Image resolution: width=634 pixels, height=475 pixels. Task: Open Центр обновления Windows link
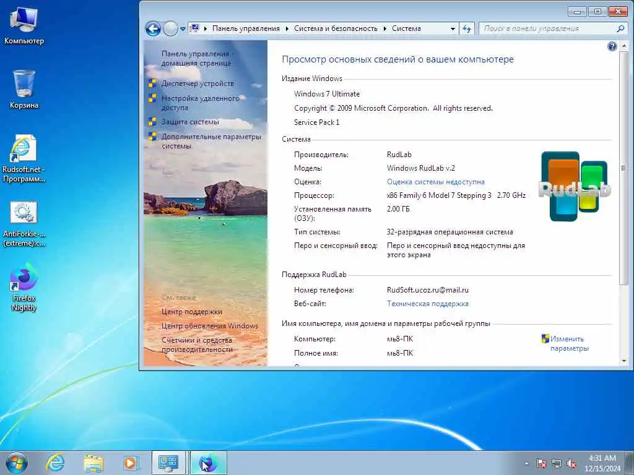pos(209,326)
